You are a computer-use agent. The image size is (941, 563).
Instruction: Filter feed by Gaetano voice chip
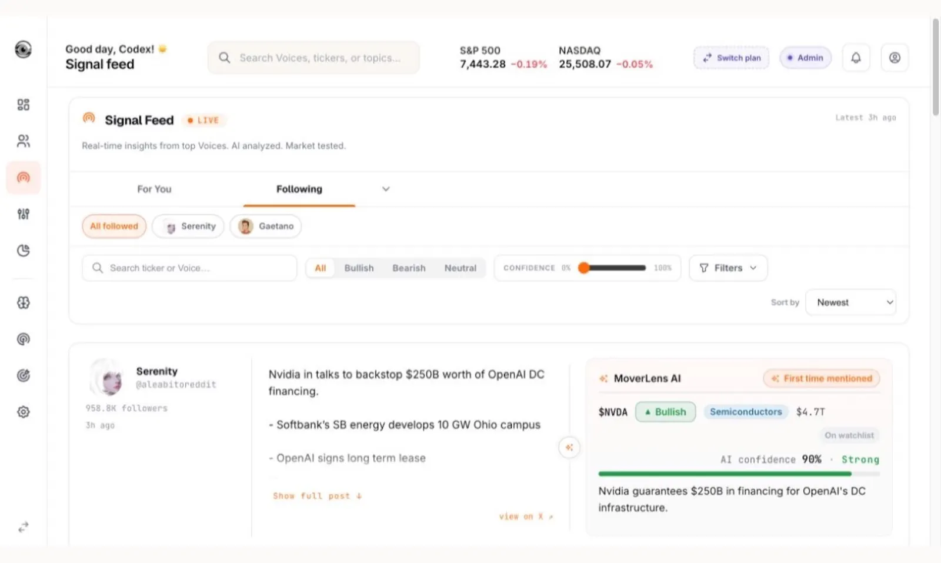[266, 226]
